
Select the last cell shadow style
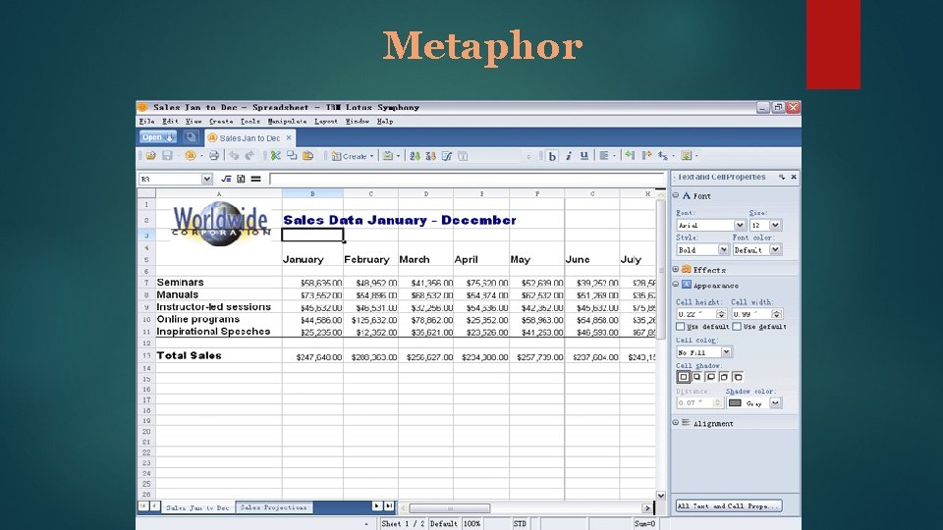tap(738, 377)
